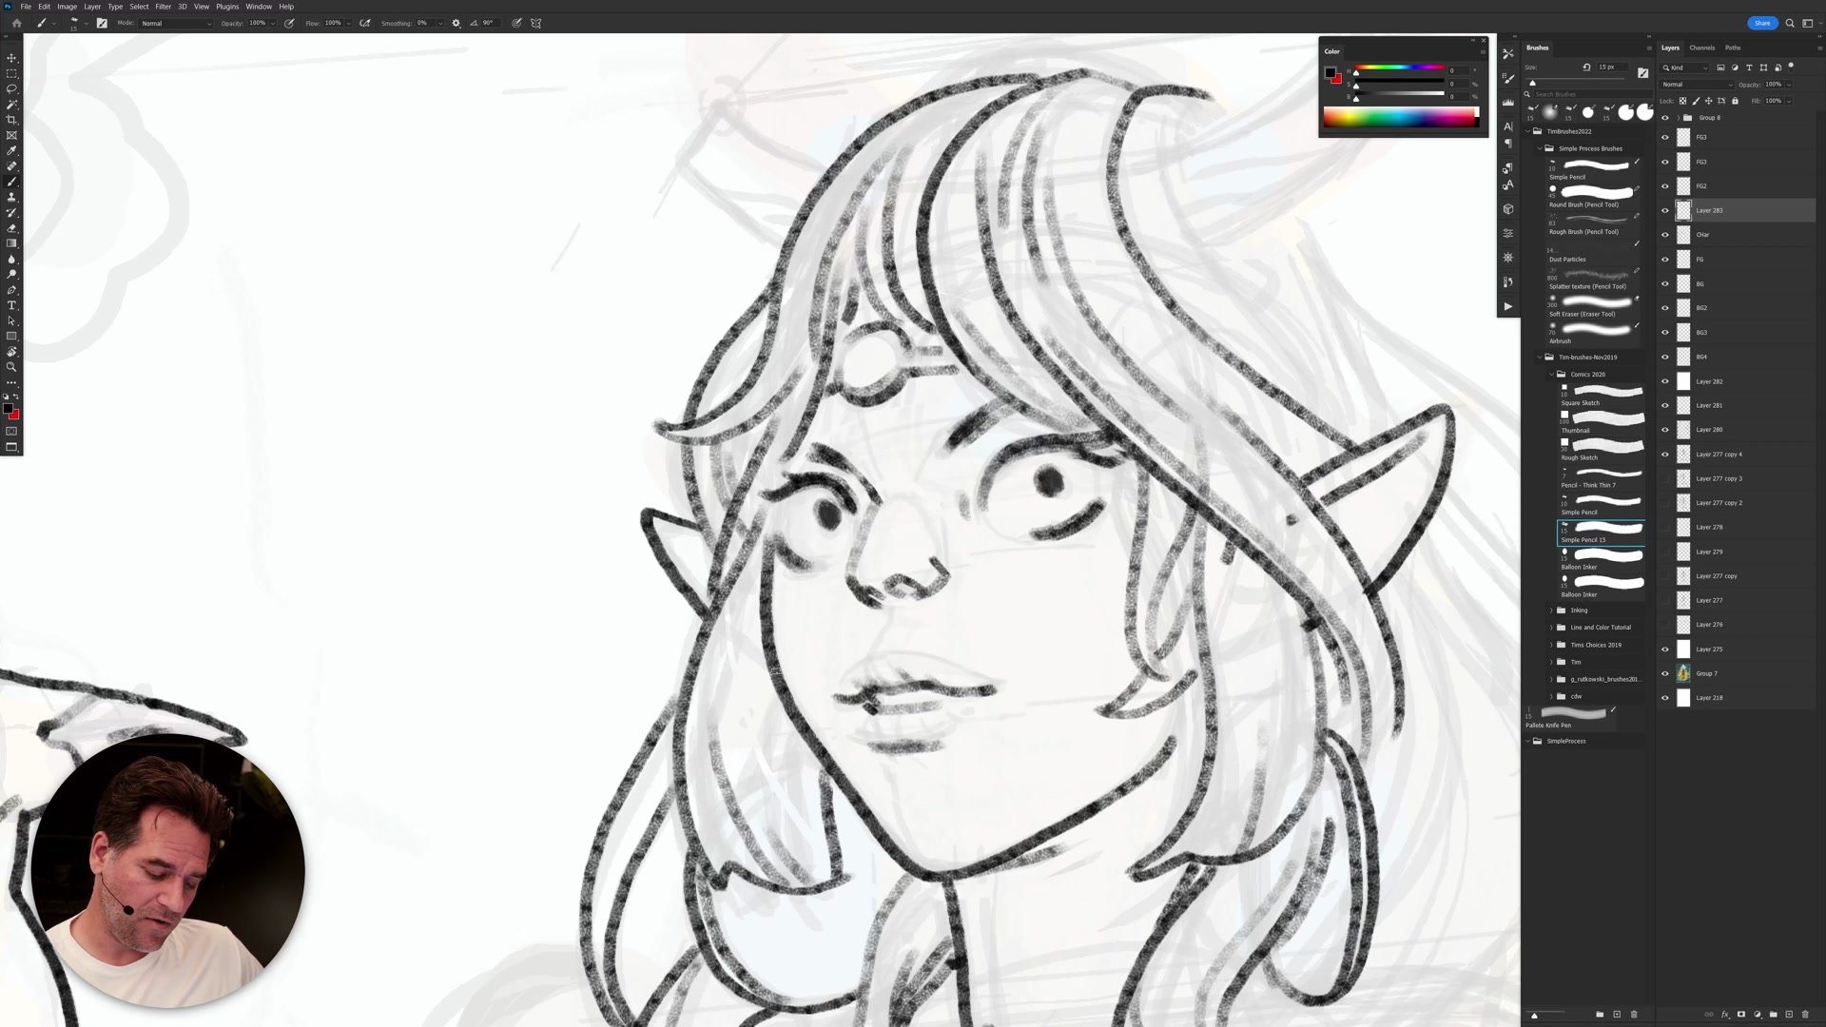Hide the Group 7 layer group
The height and width of the screenshot is (1027, 1826).
1664,673
